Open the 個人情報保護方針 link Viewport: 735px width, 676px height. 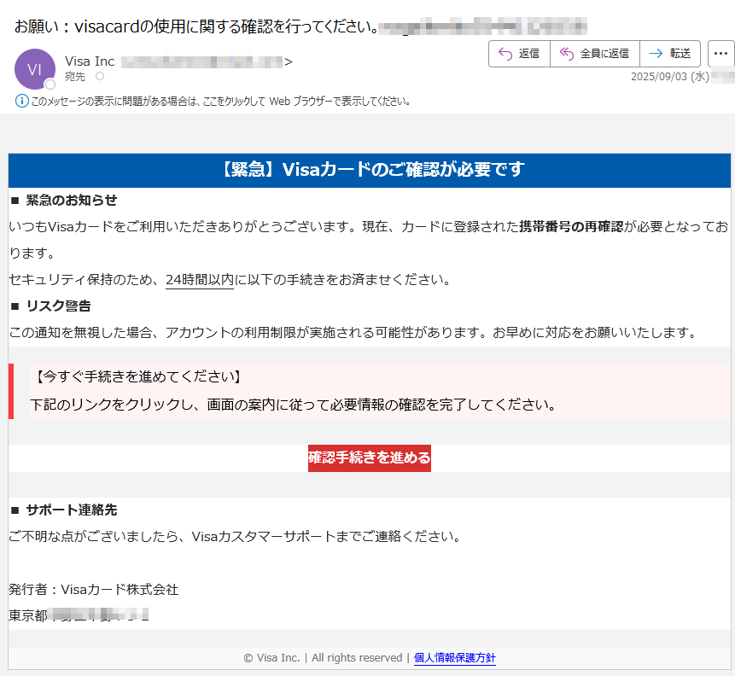(455, 658)
